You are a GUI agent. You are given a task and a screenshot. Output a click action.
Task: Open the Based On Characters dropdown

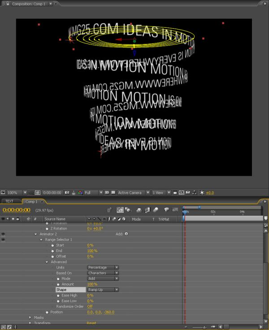pyautogui.click(x=103, y=273)
